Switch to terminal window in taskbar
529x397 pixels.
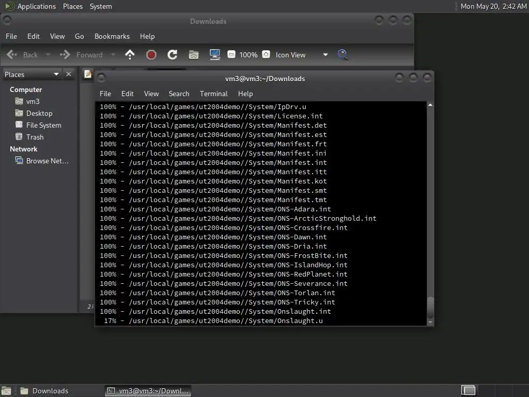148,391
